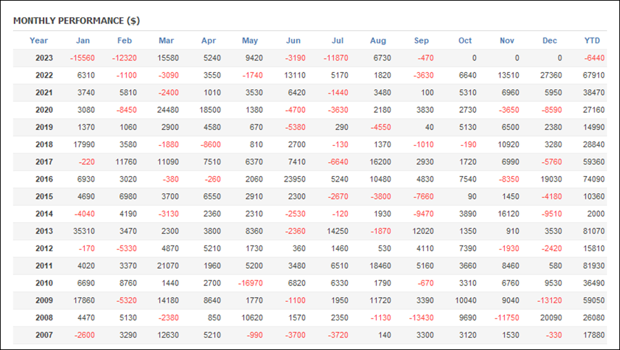This screenshot has width=620, height=350.
Task: Click the Year column header
Action: pyautogui.click(x=39, y=41)
